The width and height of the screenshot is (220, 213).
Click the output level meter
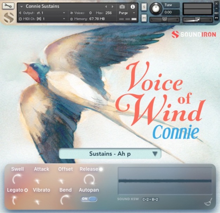[197, 9]
